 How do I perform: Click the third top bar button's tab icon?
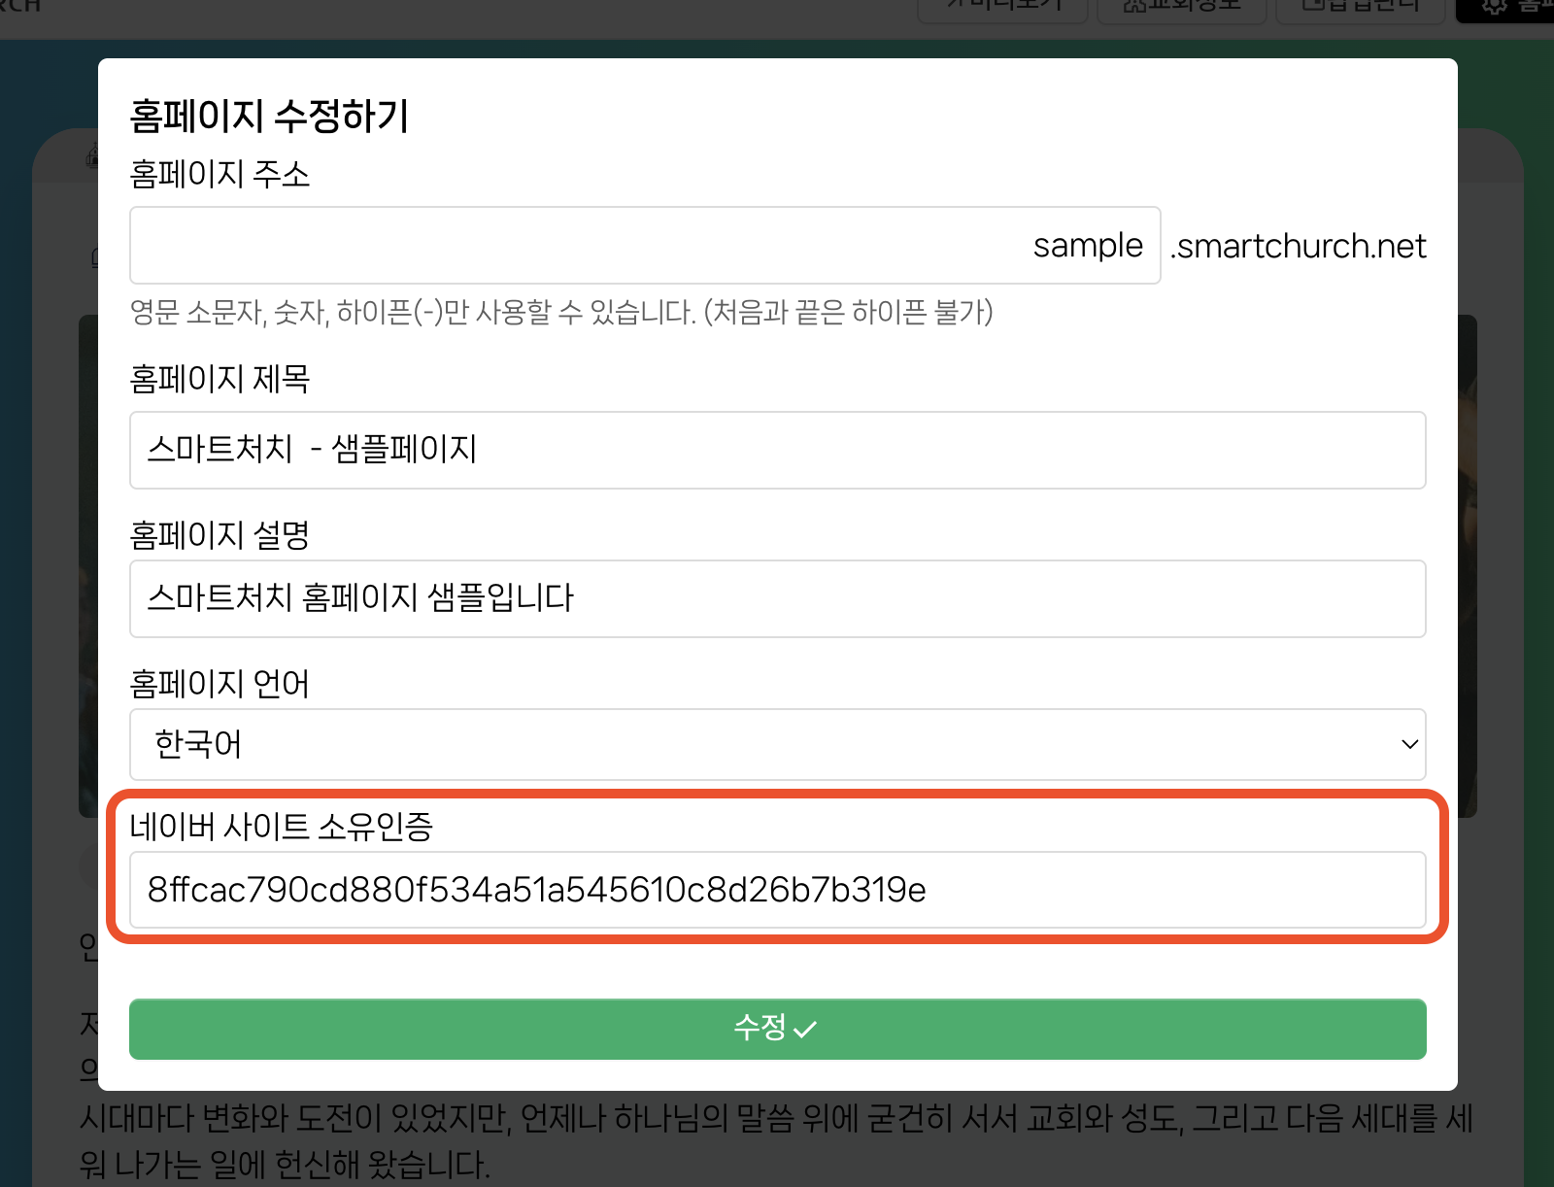pos(1313,7)
